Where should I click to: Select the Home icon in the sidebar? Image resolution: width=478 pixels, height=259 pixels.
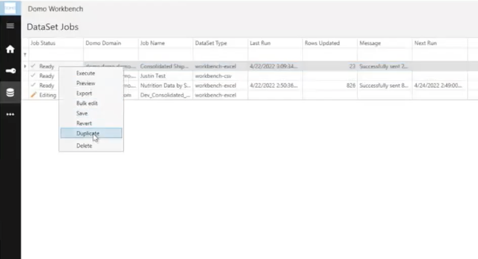10,49
